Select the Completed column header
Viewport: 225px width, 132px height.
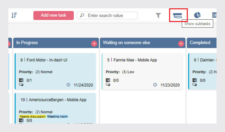(202, 43)
